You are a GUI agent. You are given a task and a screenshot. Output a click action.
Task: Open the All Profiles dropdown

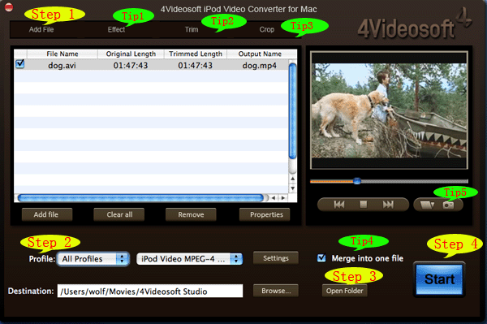[x=93, y=259]
